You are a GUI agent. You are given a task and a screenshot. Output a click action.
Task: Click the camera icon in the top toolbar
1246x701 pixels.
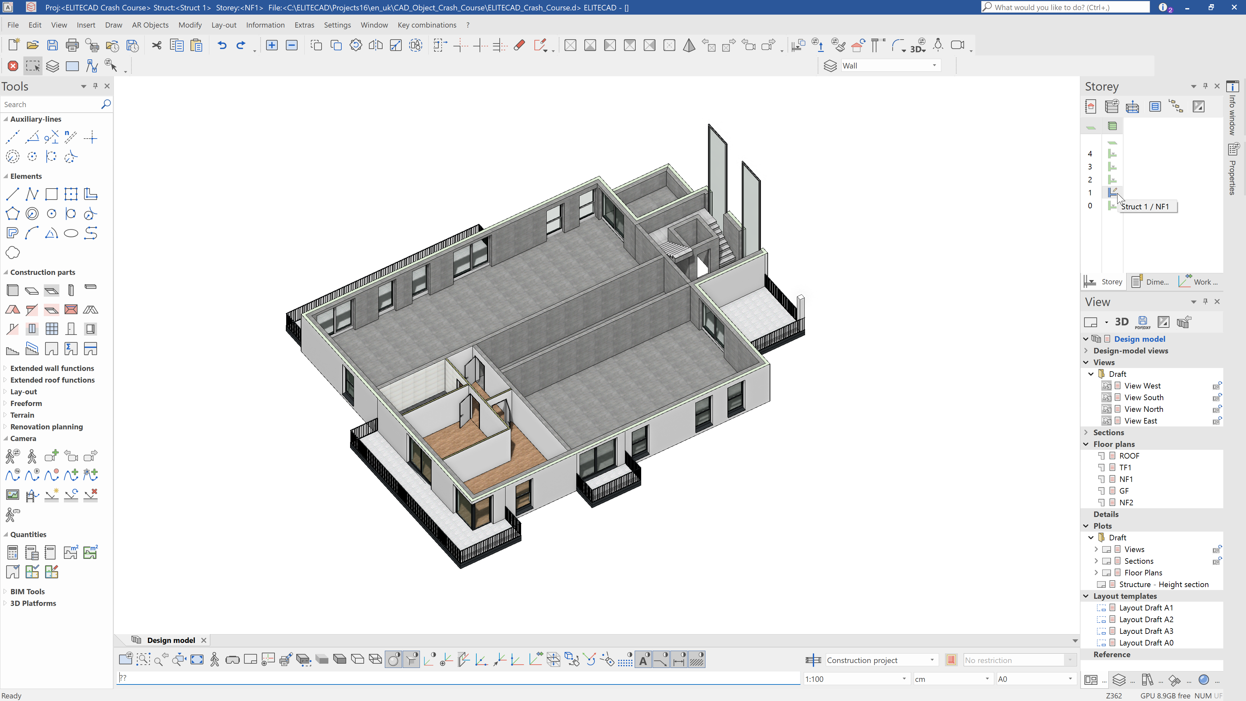[958, 45]
